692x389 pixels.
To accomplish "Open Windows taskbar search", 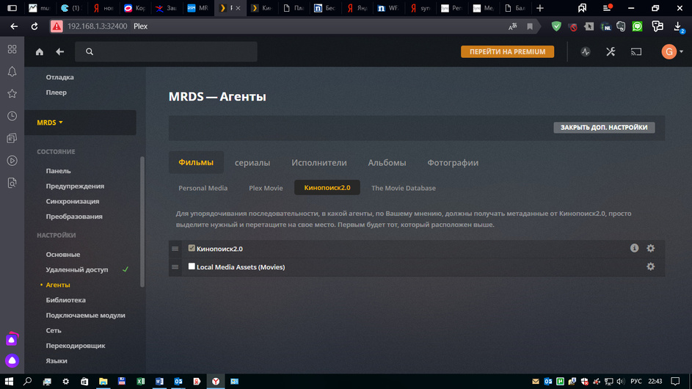I will tap(27, 381).
